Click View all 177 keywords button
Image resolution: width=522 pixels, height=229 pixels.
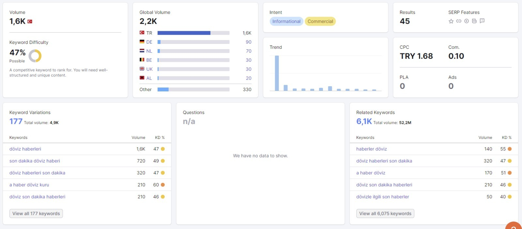click(36, 213)
